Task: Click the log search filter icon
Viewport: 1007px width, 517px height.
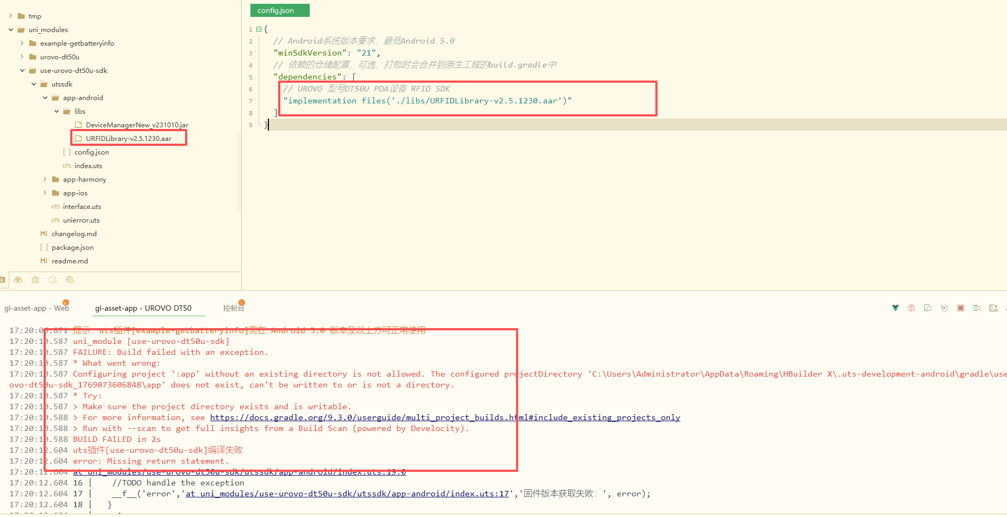Action: click(977, 308)
